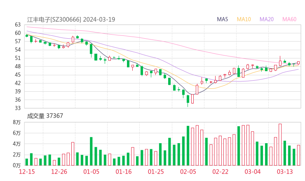
Task: Click the 60 price axis label
Action: (x=18, y=33)
